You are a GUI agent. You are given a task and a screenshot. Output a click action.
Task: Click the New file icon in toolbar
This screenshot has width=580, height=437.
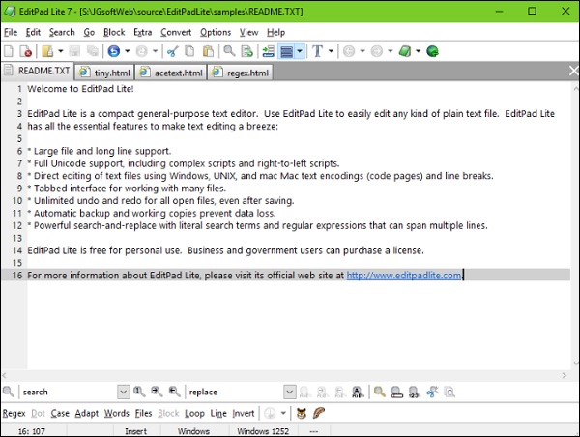(x=9, y=51)
